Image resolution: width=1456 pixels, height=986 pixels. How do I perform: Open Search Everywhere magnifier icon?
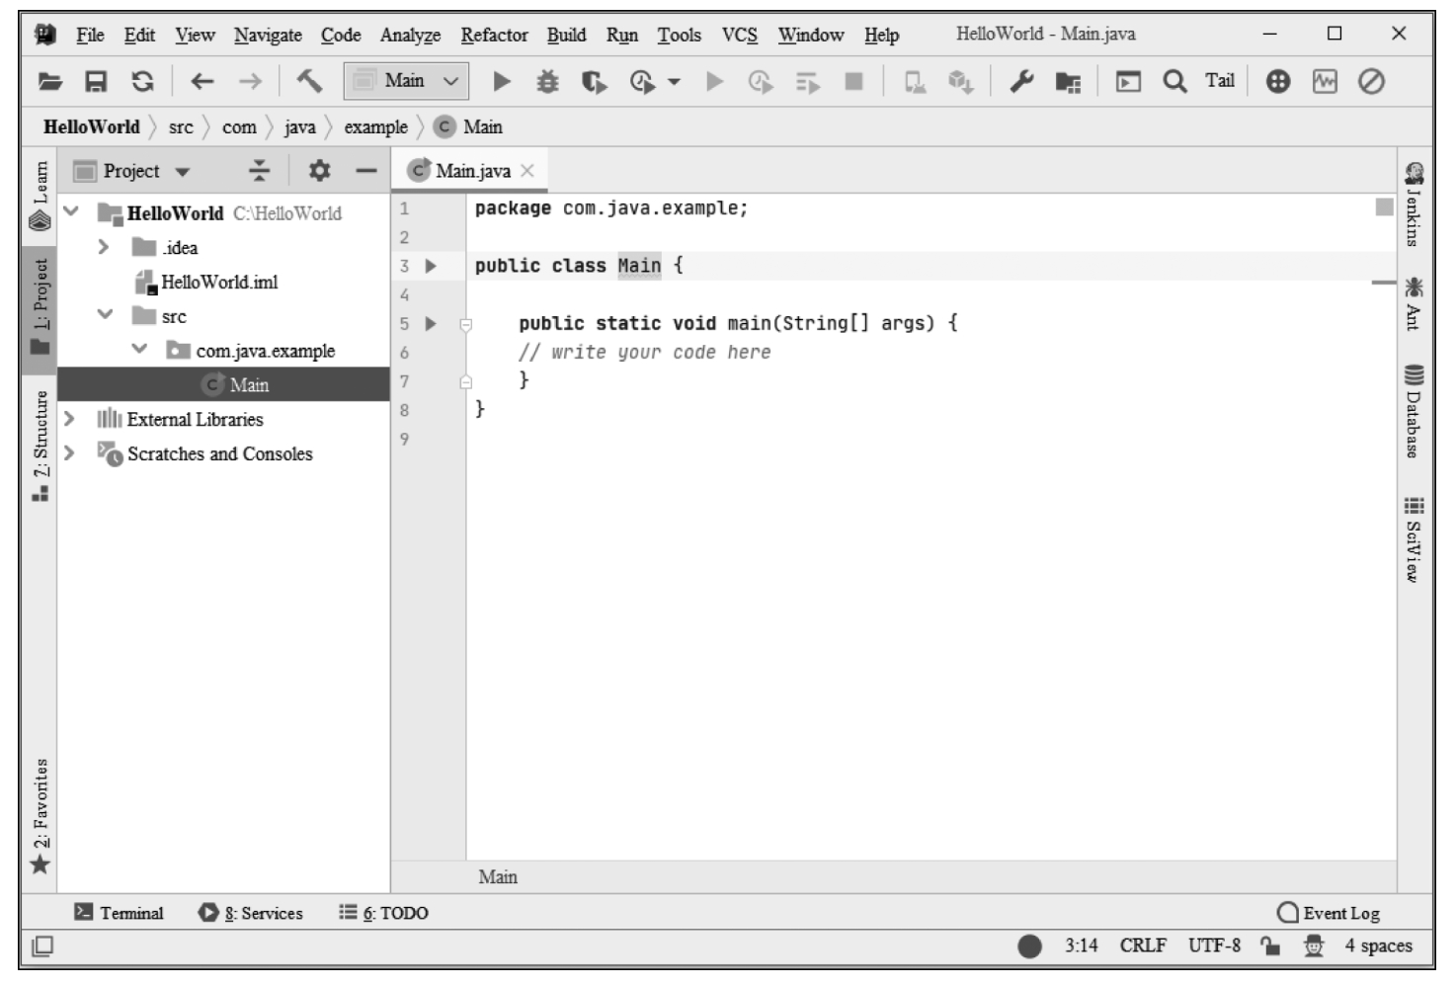pyautogui.click(x=1174, y=81)
